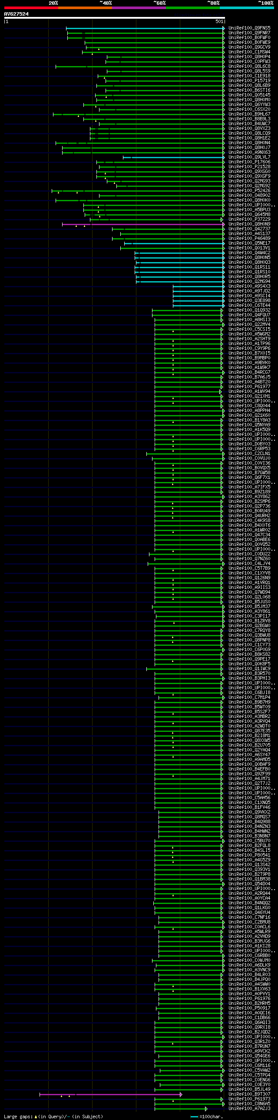Select the cyan alignment bar for Q9FNS5
This screenshot has width=278, height=1120.
coord(145,28)
